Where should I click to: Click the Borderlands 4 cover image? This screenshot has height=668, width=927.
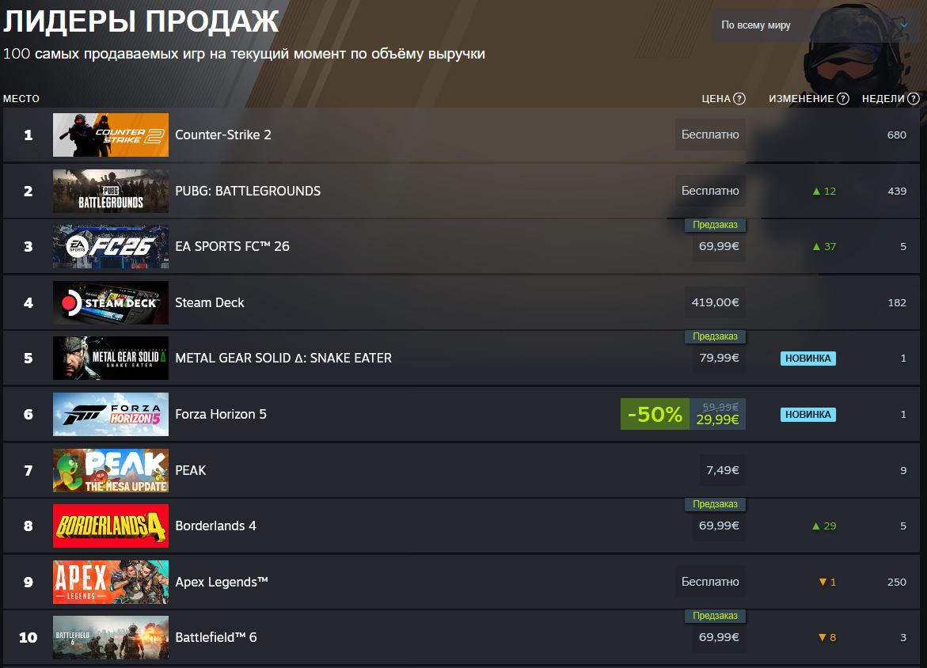(x=111, y=526)
